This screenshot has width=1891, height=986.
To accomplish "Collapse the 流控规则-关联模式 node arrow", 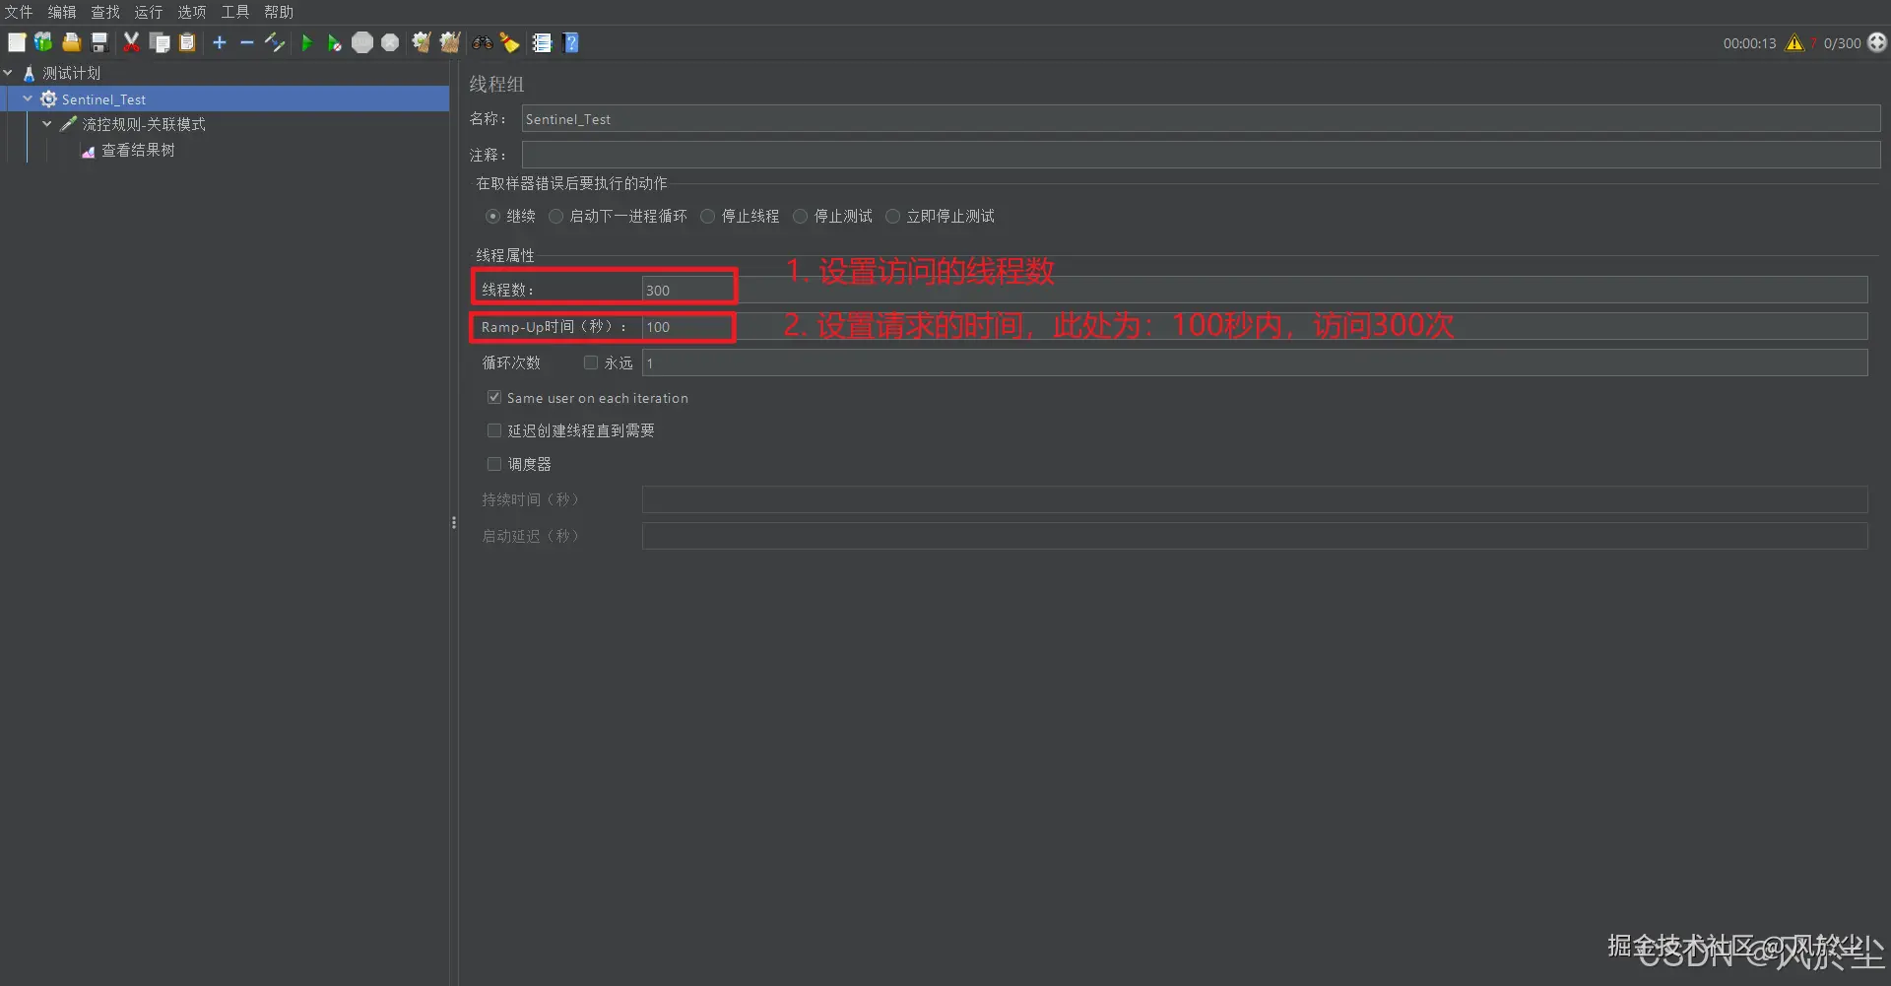I will pos(46,124).
